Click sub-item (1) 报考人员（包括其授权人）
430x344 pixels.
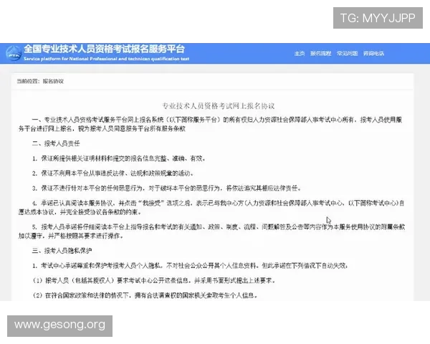tap(154, 280)
